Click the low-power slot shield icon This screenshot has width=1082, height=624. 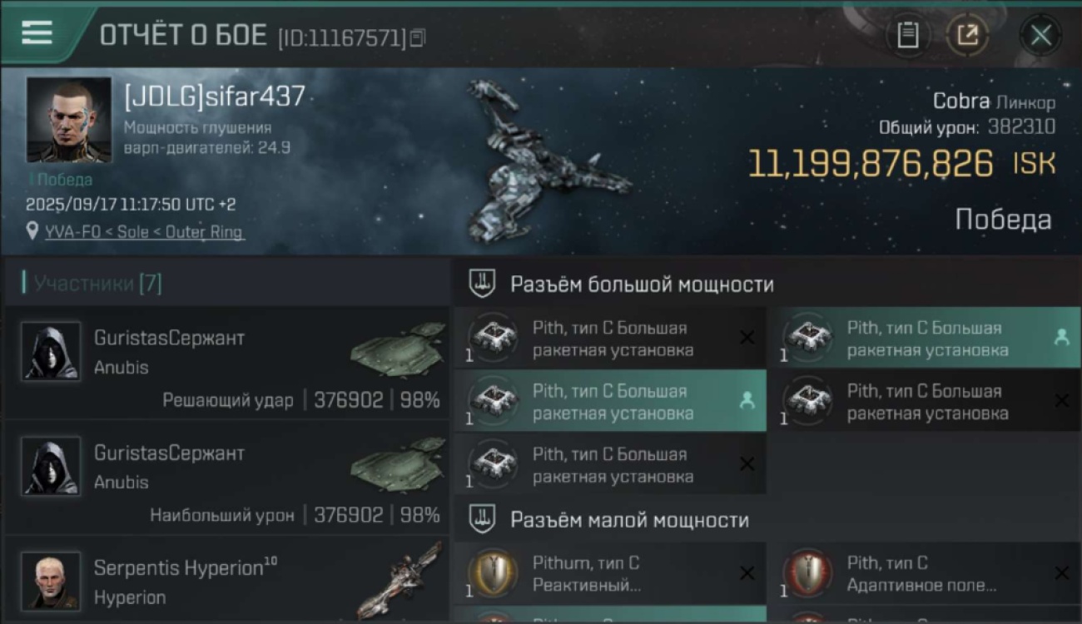pyautogui.click(x=482, y=520)
